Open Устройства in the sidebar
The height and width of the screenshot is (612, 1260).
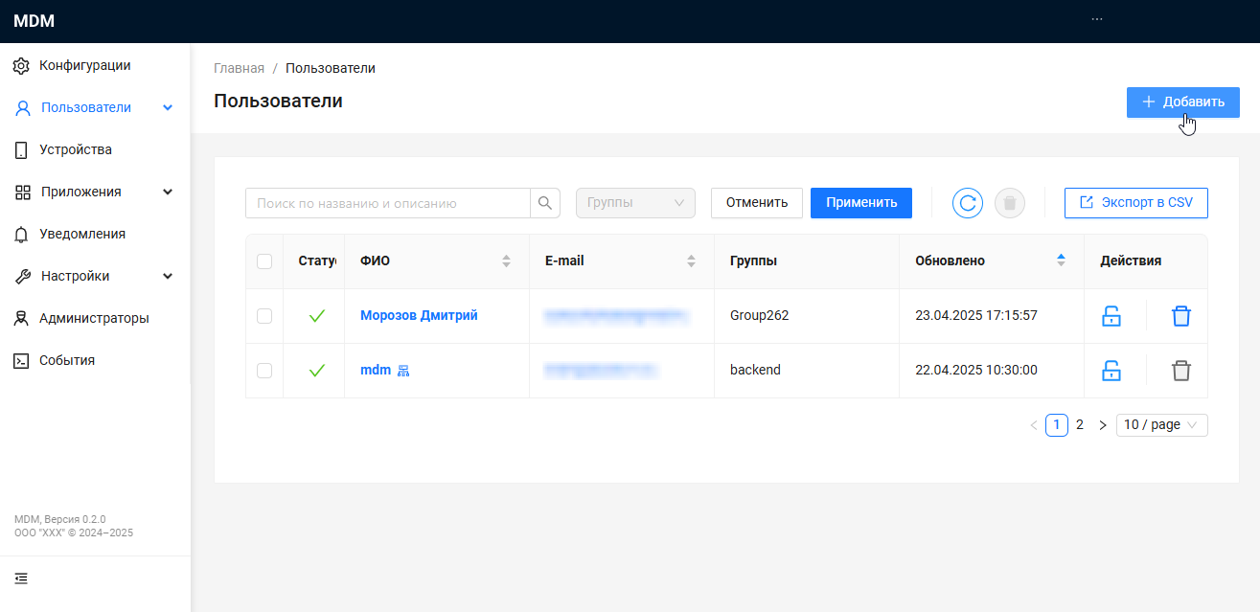(75, 149)
